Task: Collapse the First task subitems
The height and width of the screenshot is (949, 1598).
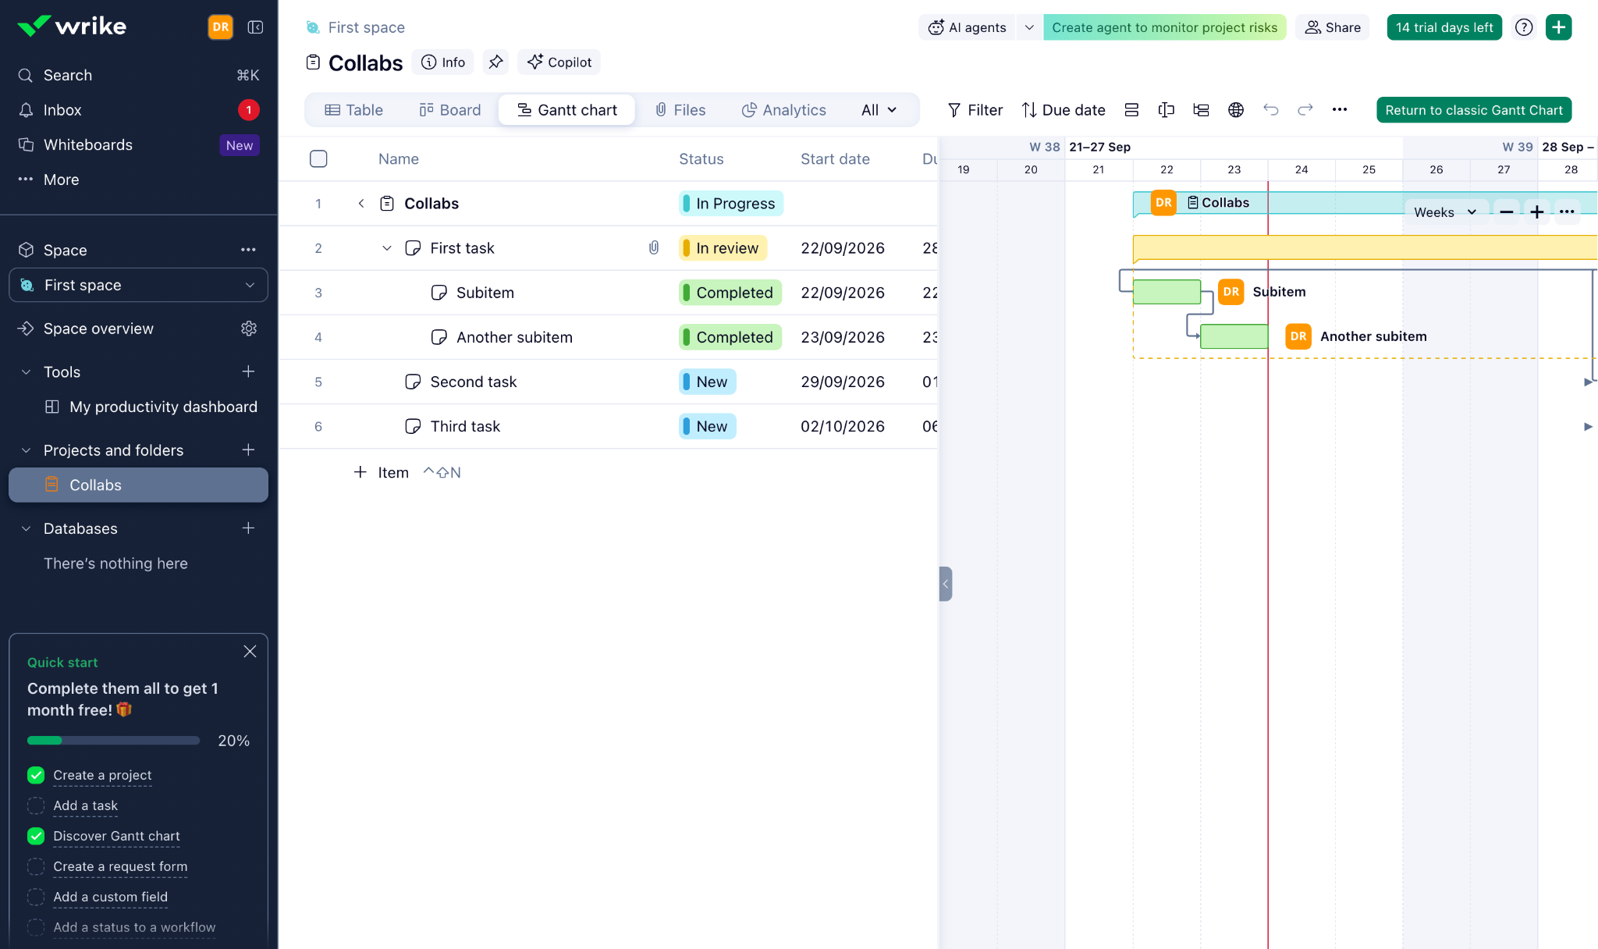Action: click(x=387, y=248)
